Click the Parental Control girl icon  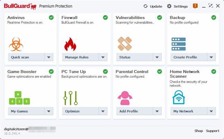click(x=125, y=98)
